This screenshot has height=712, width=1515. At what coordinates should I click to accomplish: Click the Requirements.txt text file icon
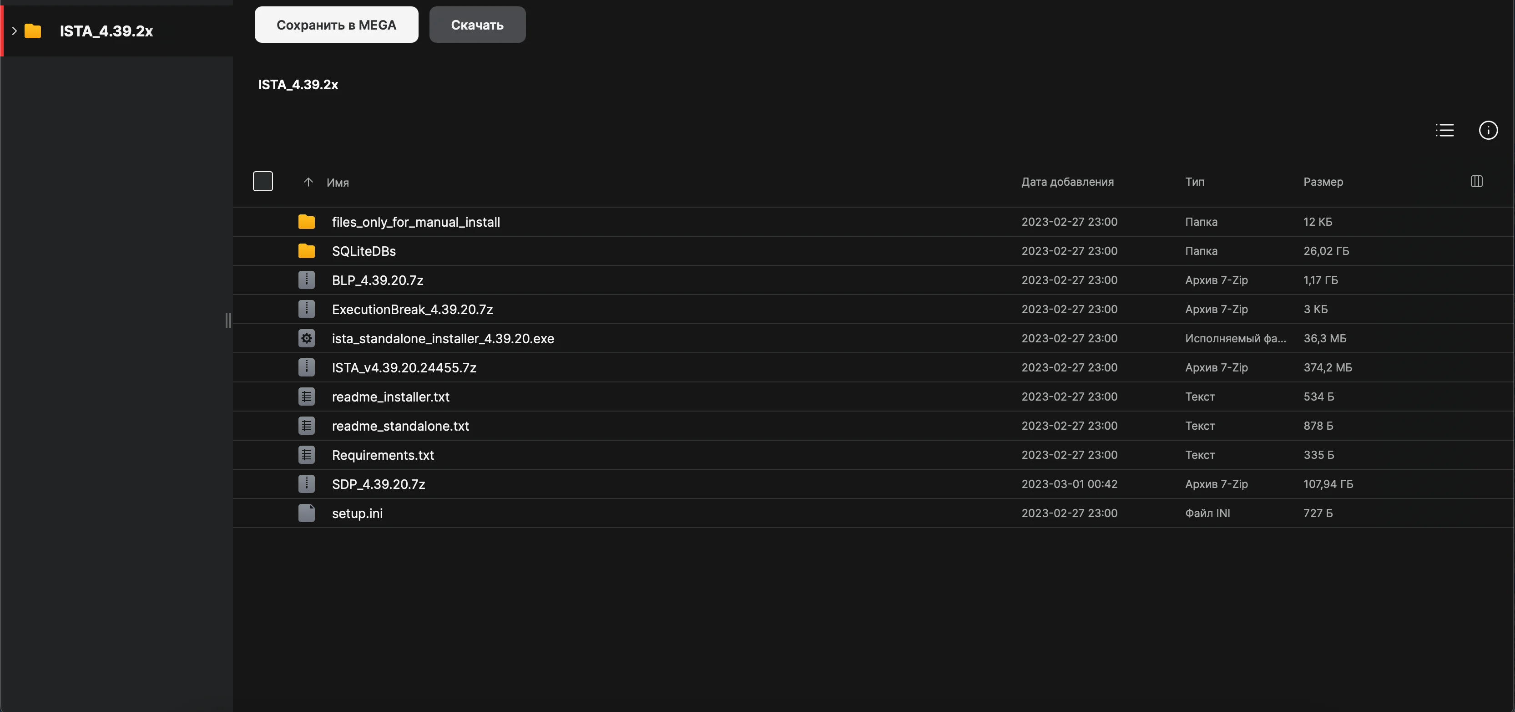tap(306, 455)
